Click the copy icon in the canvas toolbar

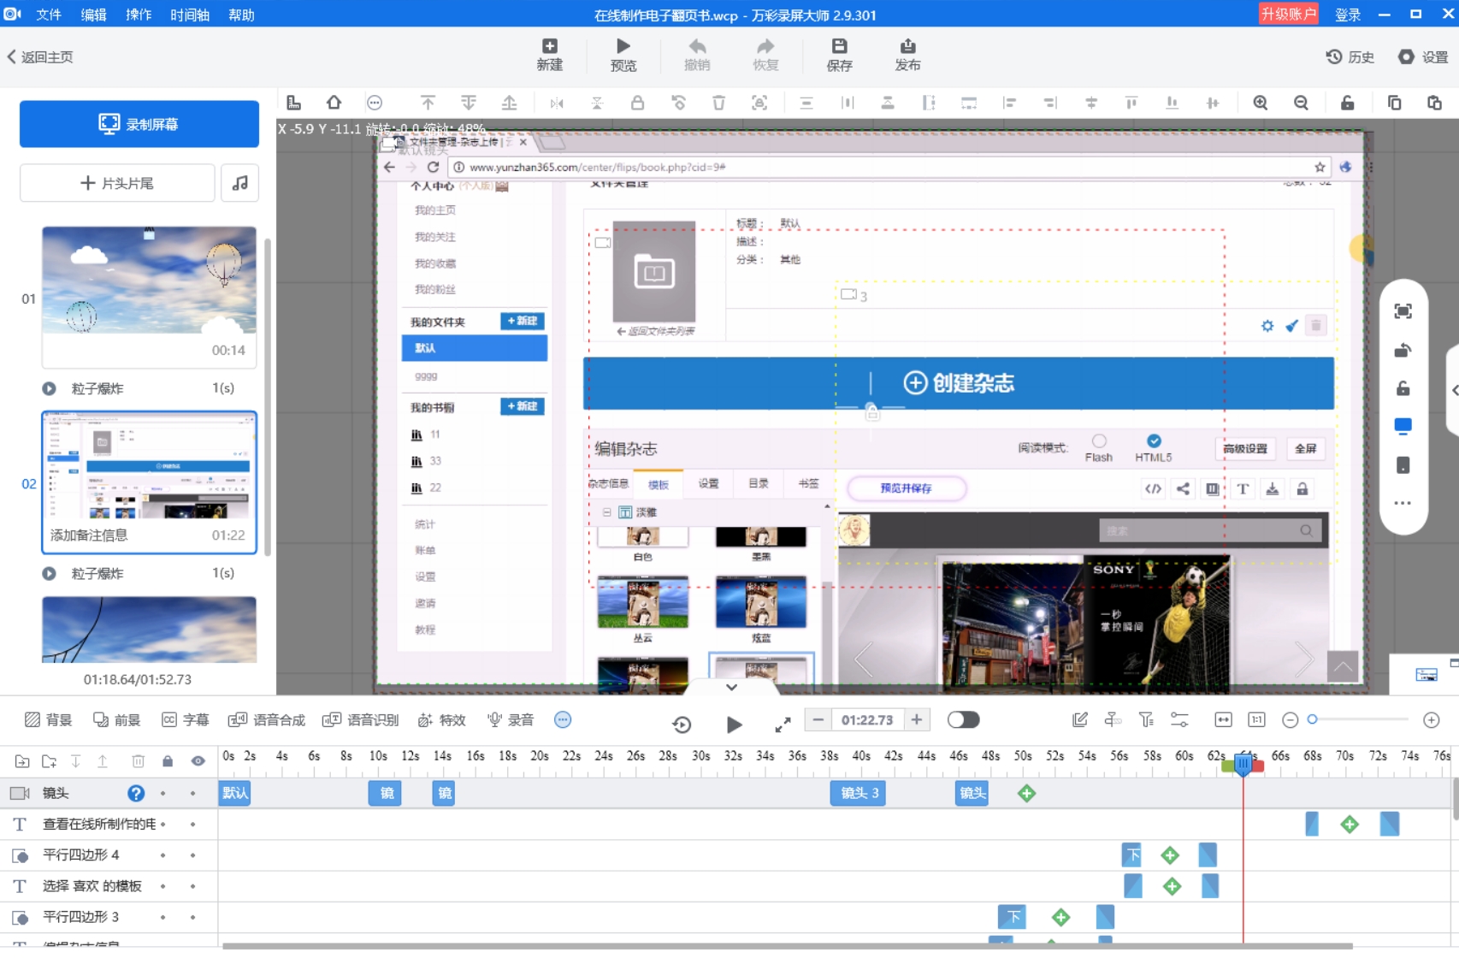point(1394,103)
